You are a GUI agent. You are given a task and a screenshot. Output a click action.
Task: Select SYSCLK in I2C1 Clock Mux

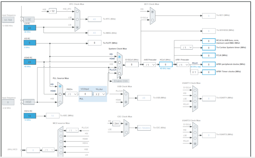click(x=152, y=20)
